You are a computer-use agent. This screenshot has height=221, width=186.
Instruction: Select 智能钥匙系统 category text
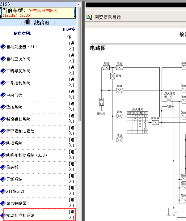click(18, 119)
